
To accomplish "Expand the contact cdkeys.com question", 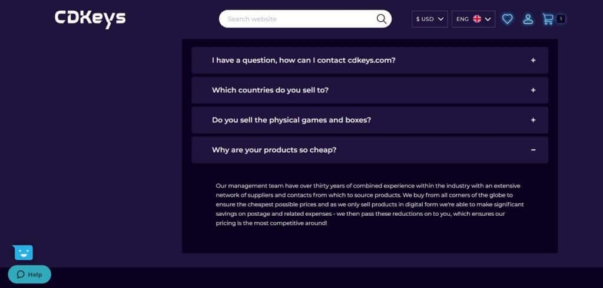I will pos(303,60).
